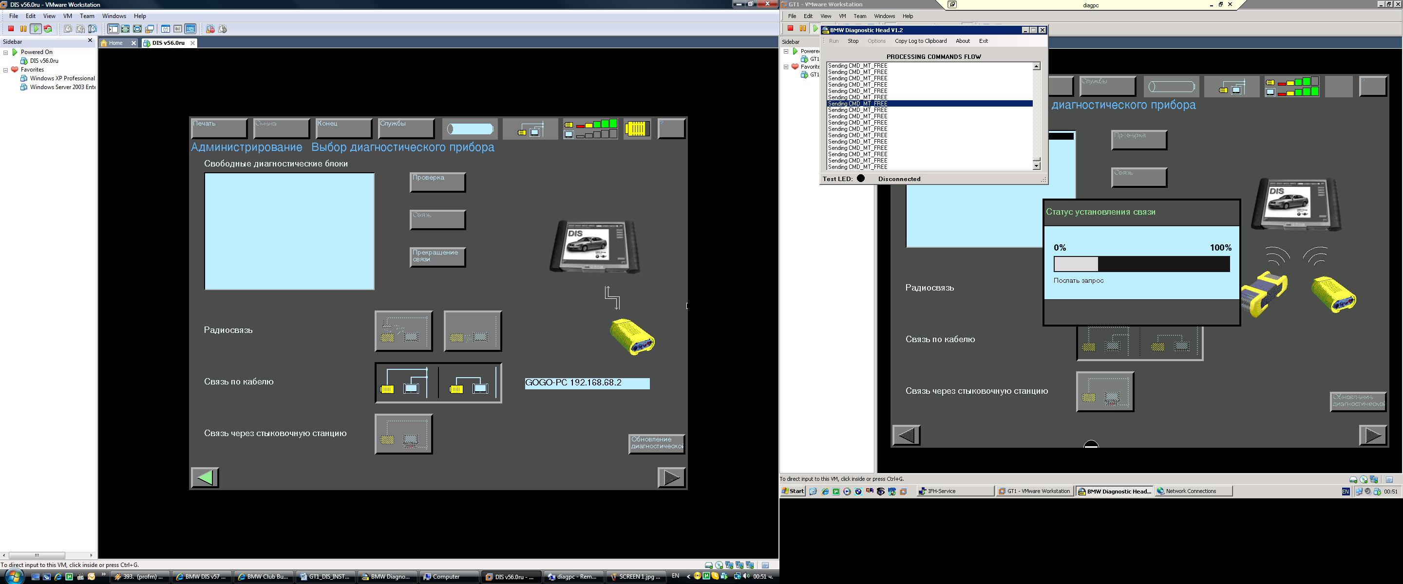1403x584 pixels.
Task: Click the Печать button in DIS screen
Action: point(219,128)
